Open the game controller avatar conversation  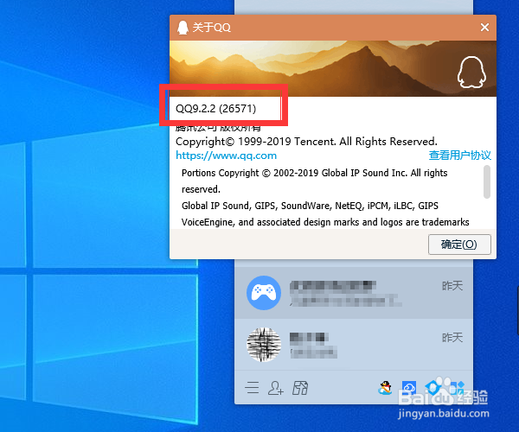[354, 293]
